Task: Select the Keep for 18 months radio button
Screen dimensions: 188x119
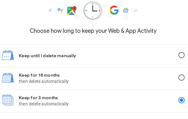Action: [182, 78]
